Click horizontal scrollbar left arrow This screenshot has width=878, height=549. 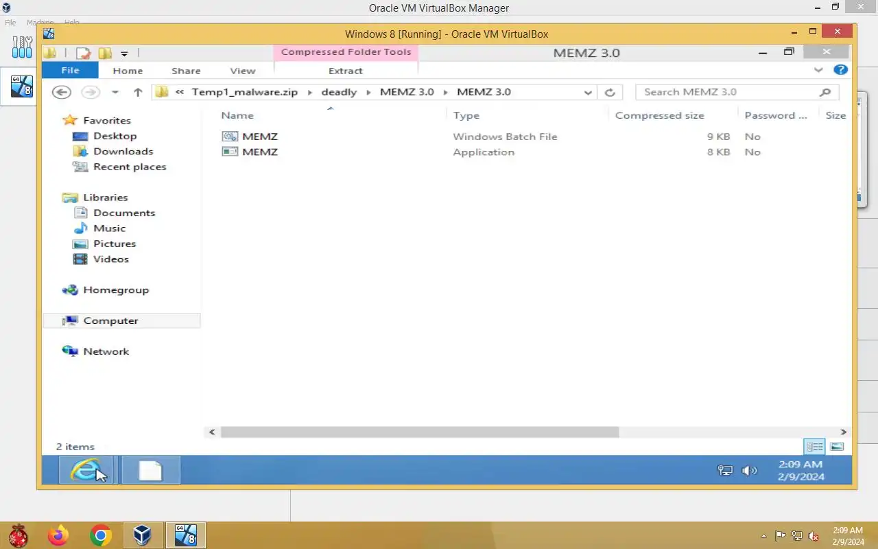coord(212,432)
